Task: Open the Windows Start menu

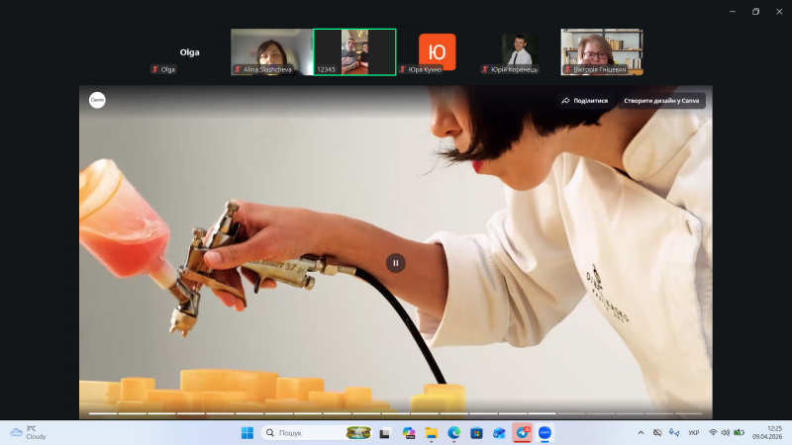Action: tap(247, 433)
